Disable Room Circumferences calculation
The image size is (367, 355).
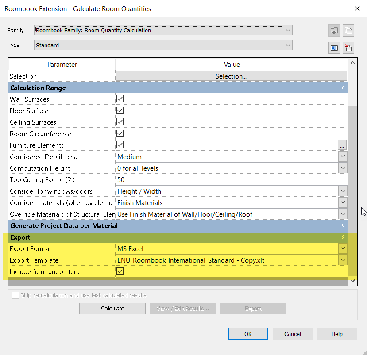tap(120, 133)
